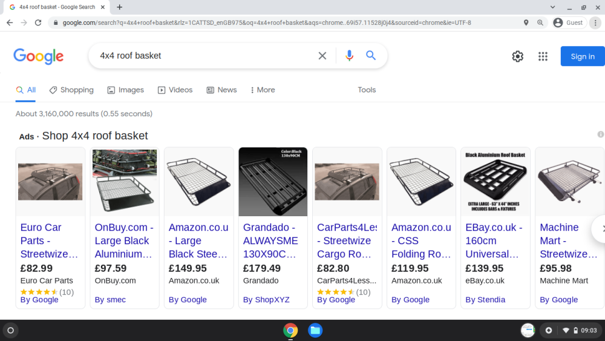The width and height of the screenshot is (605, 341).
Task: Switch to the Videos tab
Action: pyautogui.click(x=175, y=90)
